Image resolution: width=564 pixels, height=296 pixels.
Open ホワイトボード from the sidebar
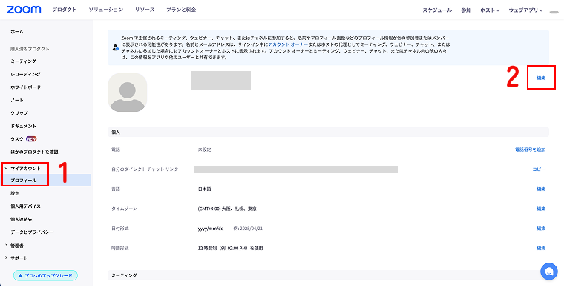[26, 87]
